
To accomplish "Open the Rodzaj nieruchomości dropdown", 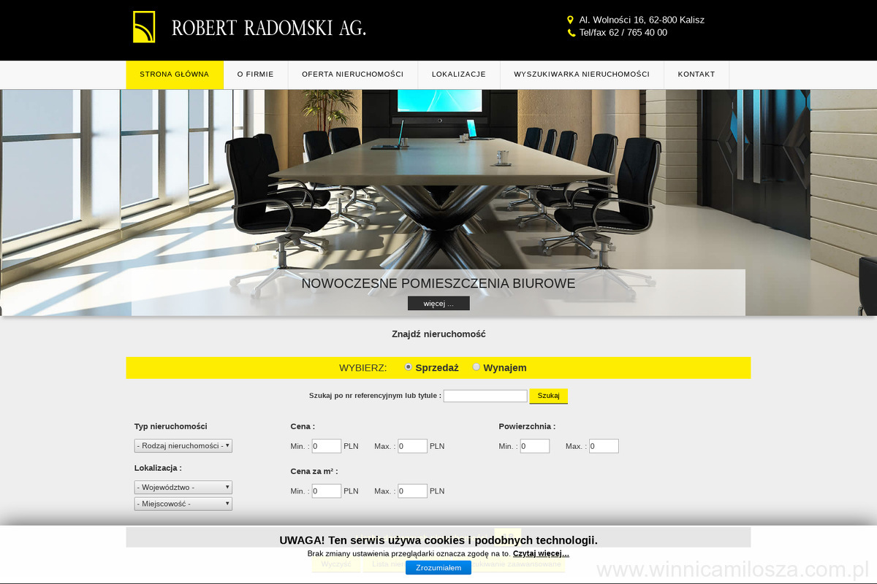I will (x=183, y=445).
